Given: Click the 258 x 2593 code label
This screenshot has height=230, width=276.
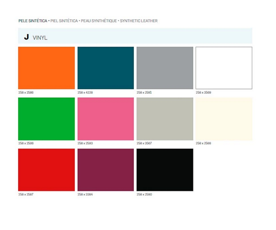Looking at the screenshot, I should (x=85, y=143).
